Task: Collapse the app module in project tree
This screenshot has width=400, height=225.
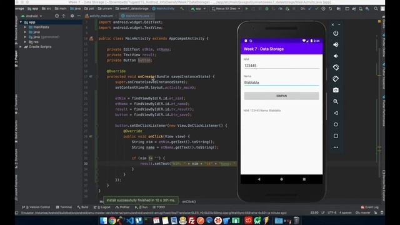Action: click(x=21, y=22)
